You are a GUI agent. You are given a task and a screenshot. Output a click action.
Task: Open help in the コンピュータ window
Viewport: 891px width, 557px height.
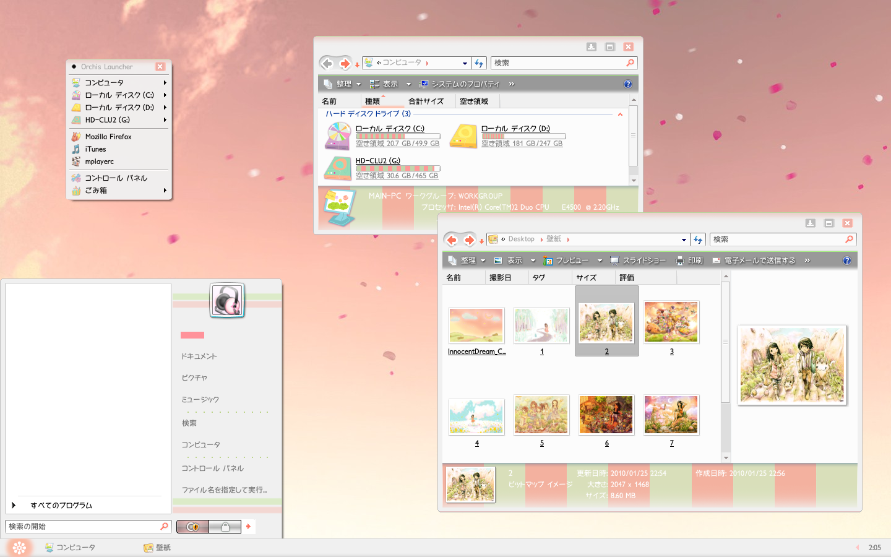coord(628,84)
